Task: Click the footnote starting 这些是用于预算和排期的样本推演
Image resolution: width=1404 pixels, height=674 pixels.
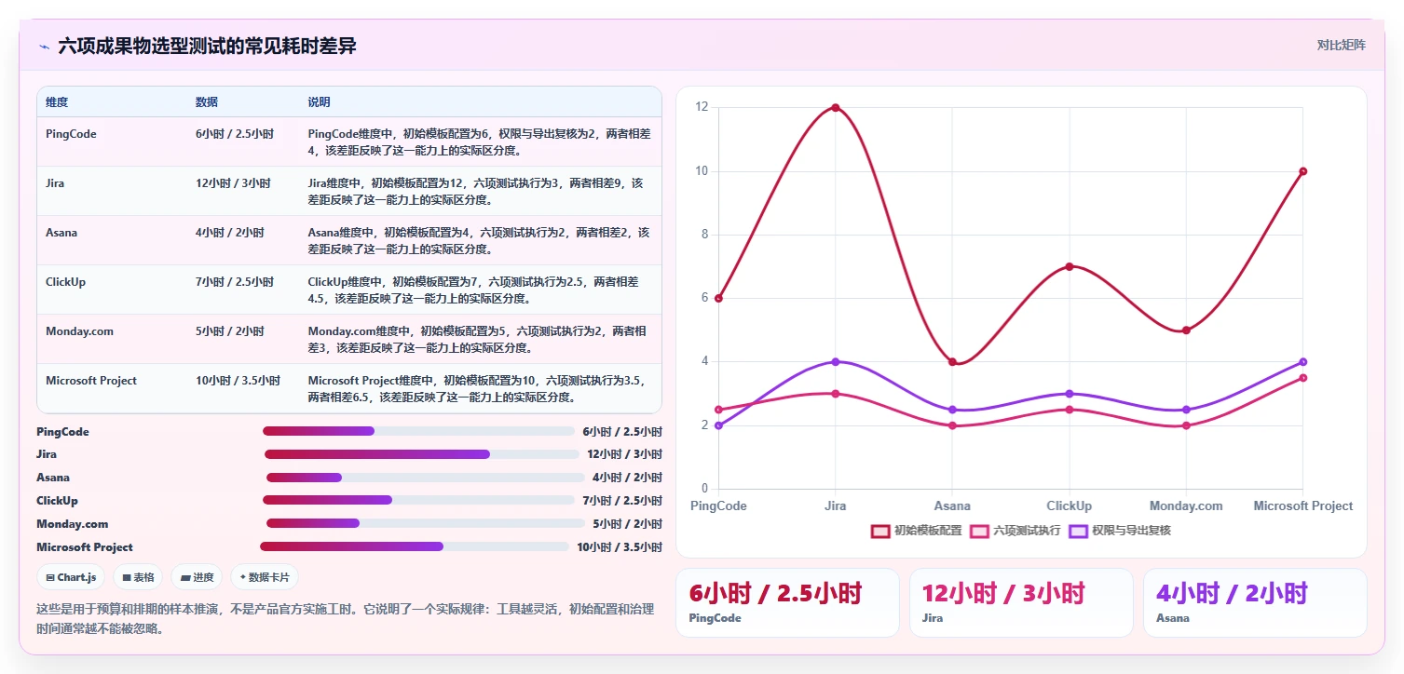Action: coord(345,619)
